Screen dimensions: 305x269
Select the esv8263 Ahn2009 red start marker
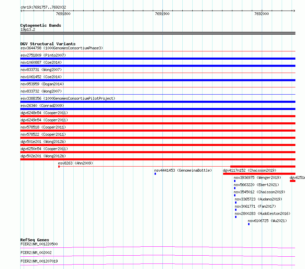pos(59,167)
